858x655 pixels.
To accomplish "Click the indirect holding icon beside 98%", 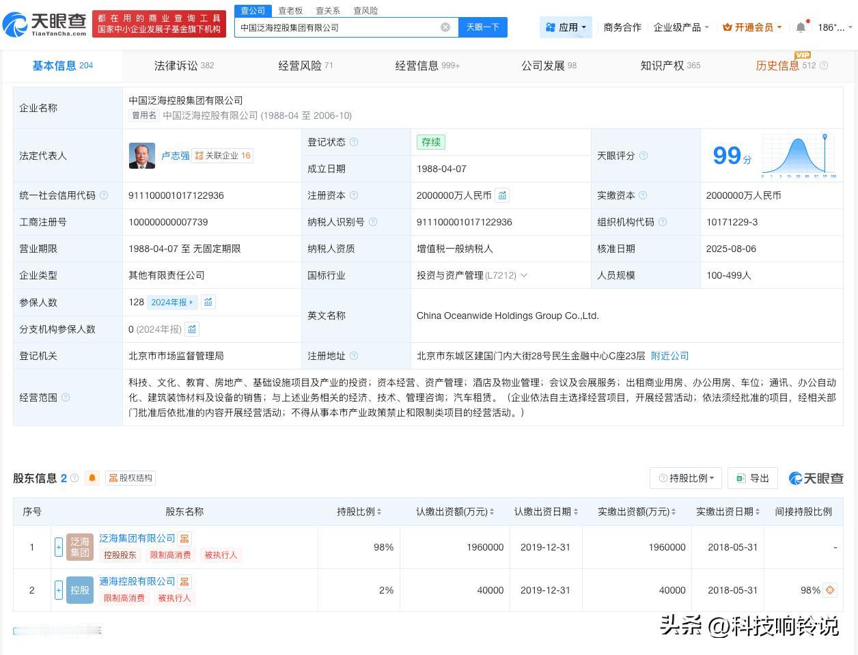I will tap(830, 590).
